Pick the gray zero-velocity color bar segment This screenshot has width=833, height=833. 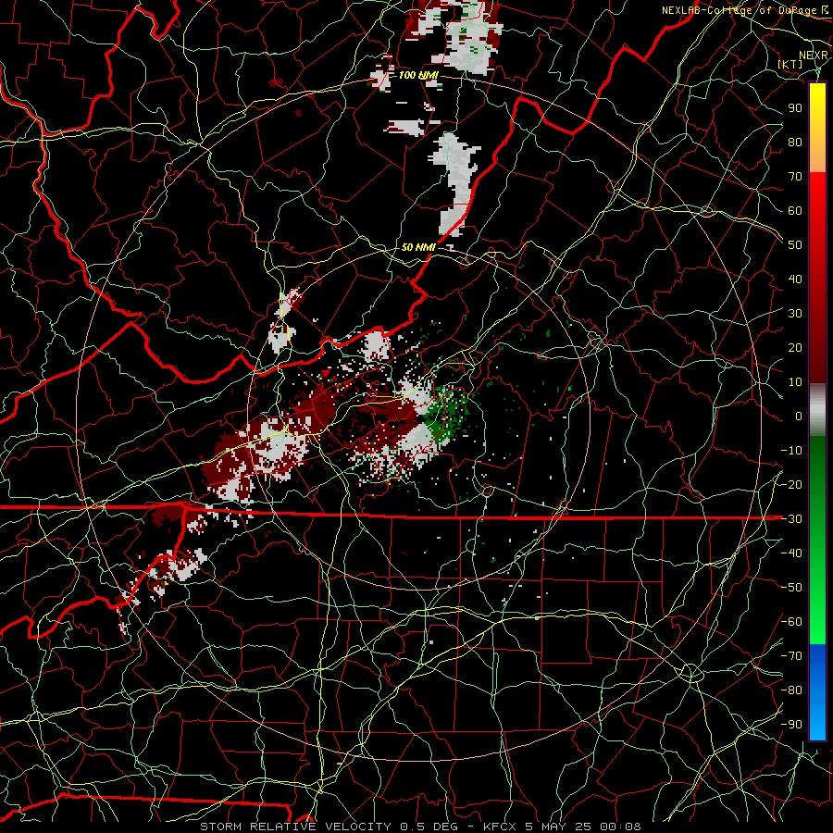[817, 410]
